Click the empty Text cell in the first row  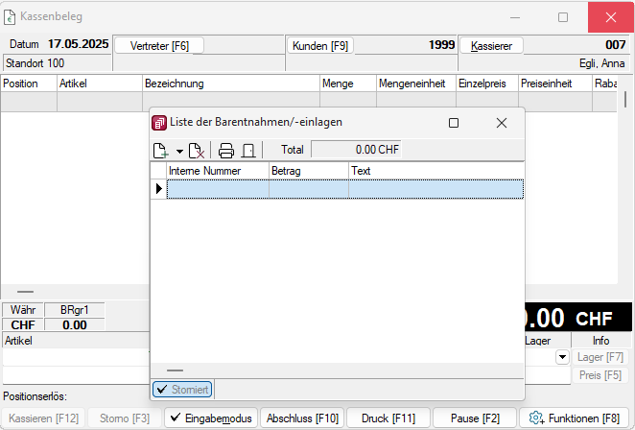click(435, 189)
